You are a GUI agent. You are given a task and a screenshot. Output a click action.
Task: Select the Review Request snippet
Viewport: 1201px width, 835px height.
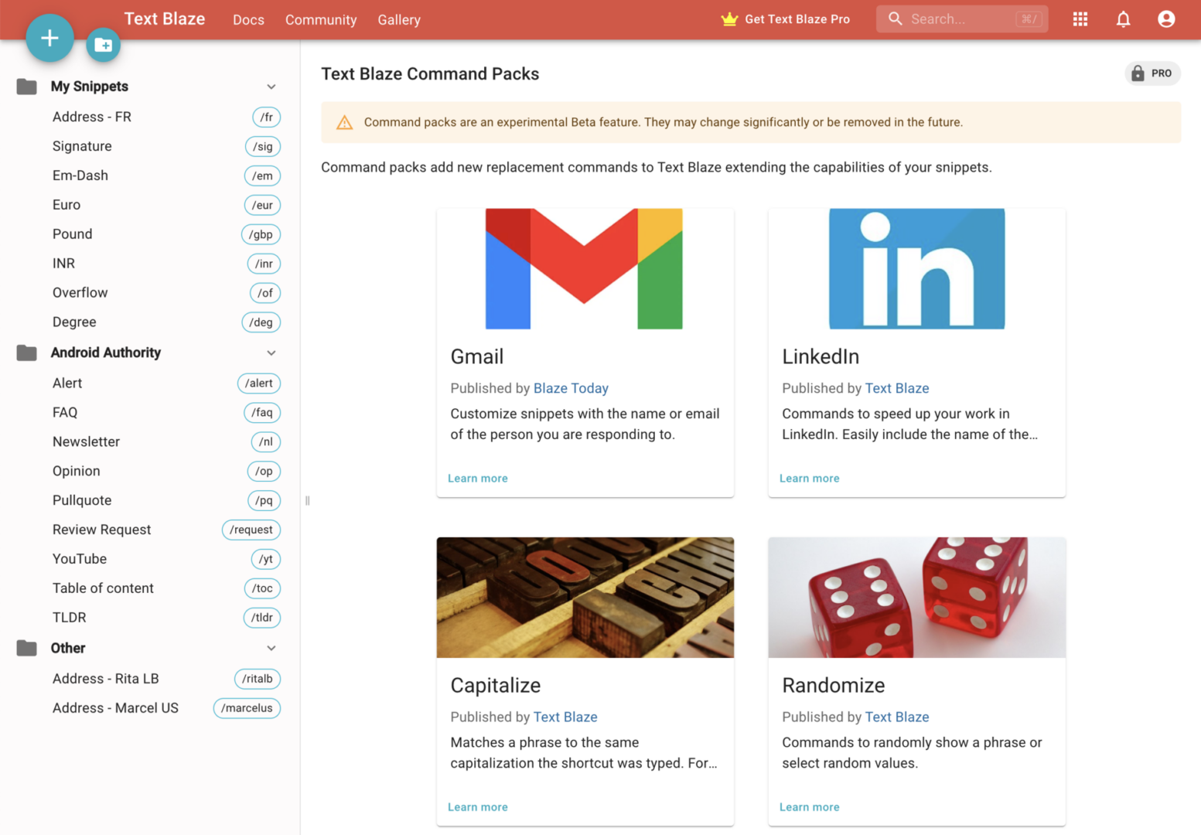101,530
